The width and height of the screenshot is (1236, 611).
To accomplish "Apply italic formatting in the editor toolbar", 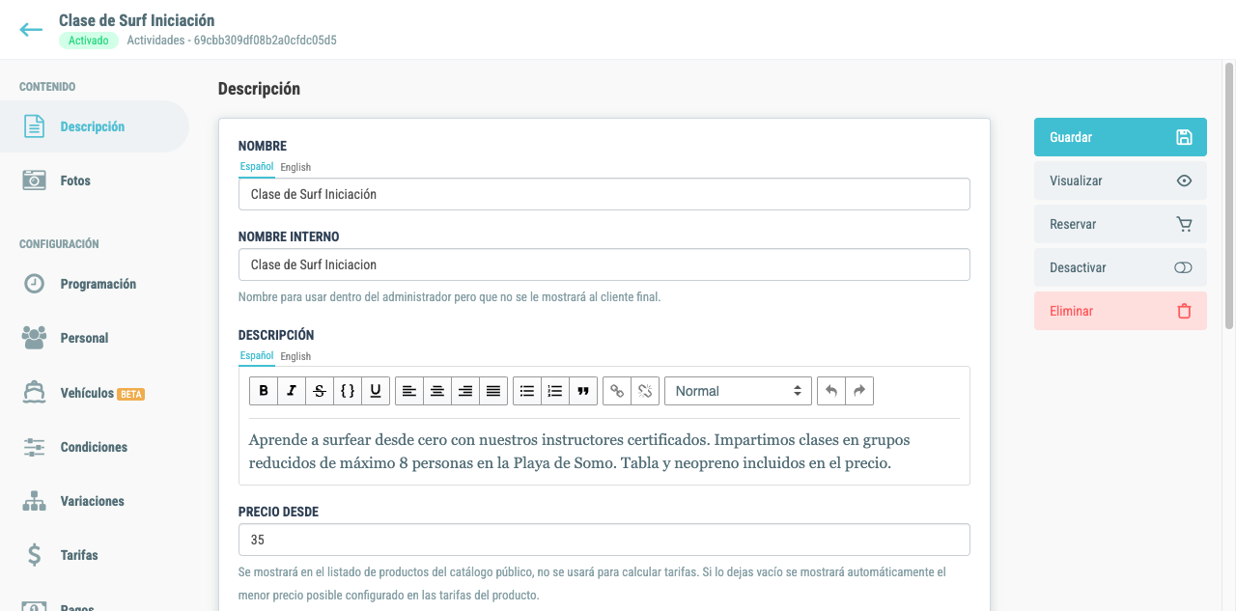I will [292, 391].
